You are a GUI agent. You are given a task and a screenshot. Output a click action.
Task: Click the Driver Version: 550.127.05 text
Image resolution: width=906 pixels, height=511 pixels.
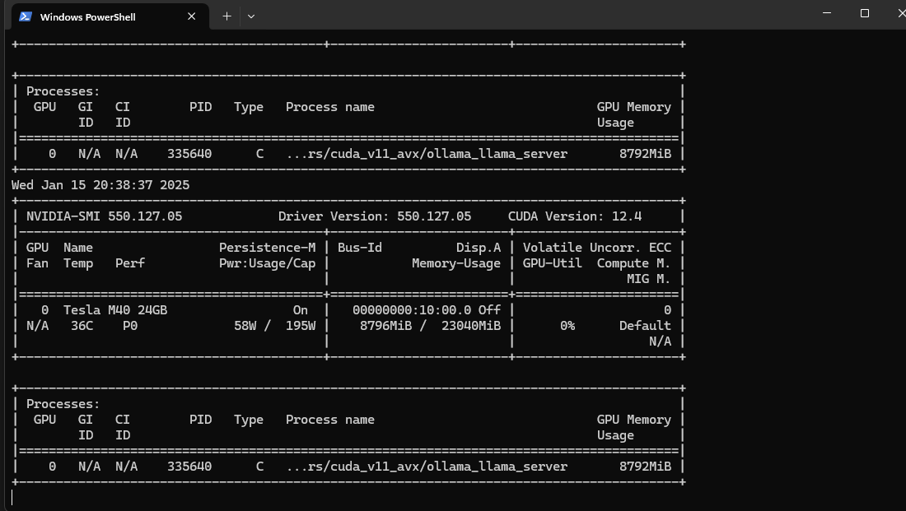[375, 216]
